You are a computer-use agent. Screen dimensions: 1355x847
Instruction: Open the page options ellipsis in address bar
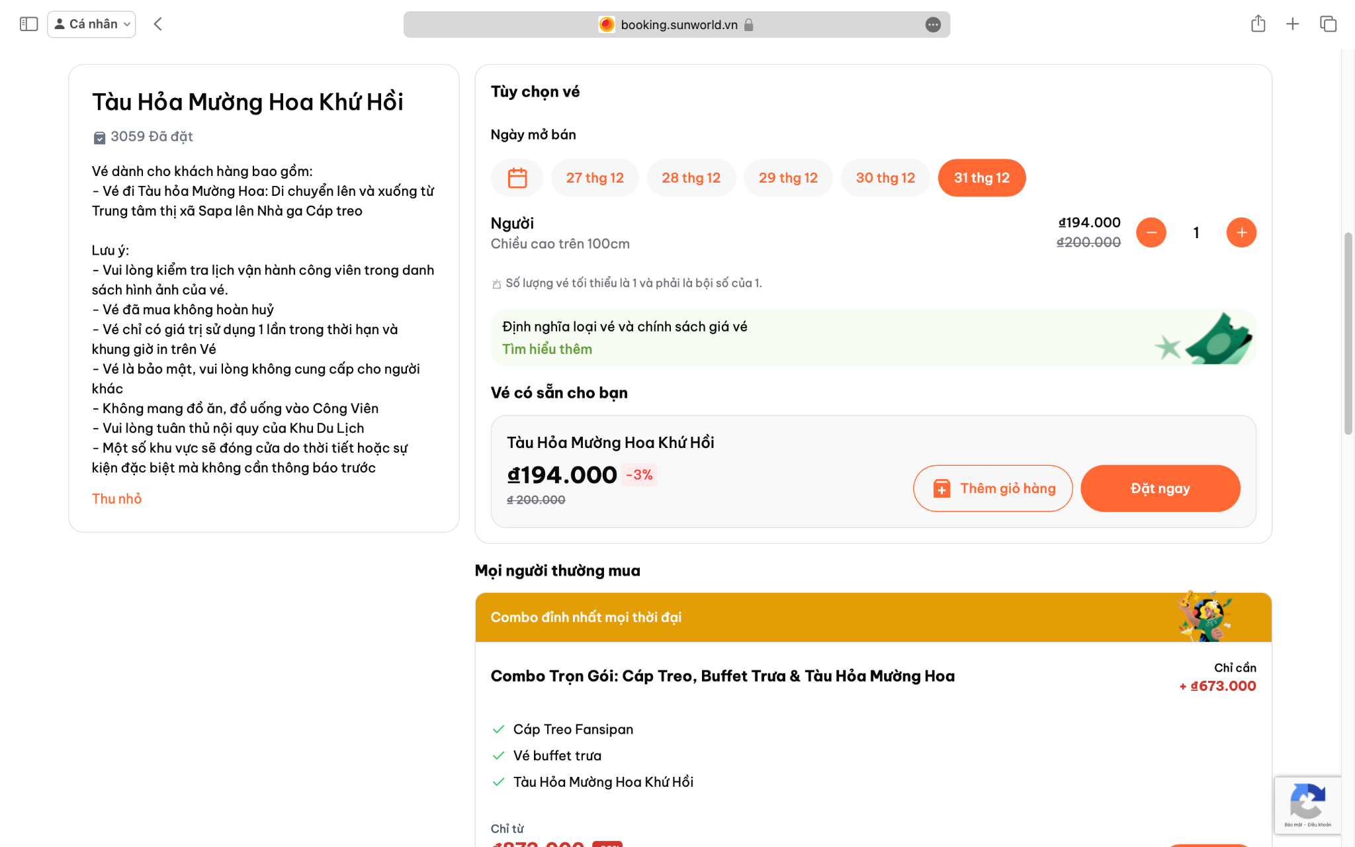[x=933, y=24]
